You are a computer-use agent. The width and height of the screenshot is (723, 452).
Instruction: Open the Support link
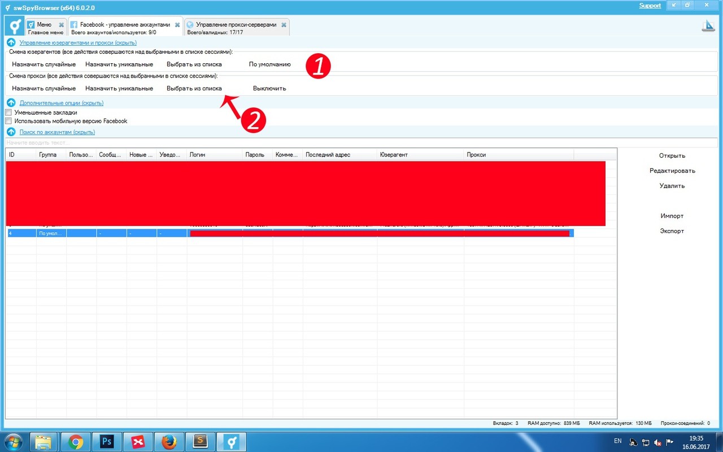pyautogui.click(x=650, y=6)
